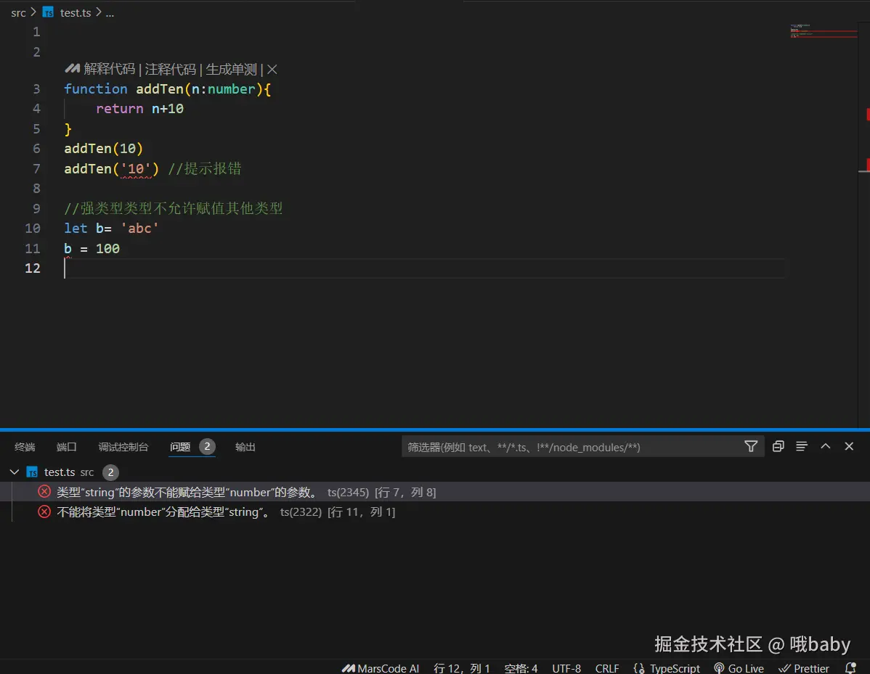Switch to the 端口 panel tab
870x674 pixels.
coord(67,447)
